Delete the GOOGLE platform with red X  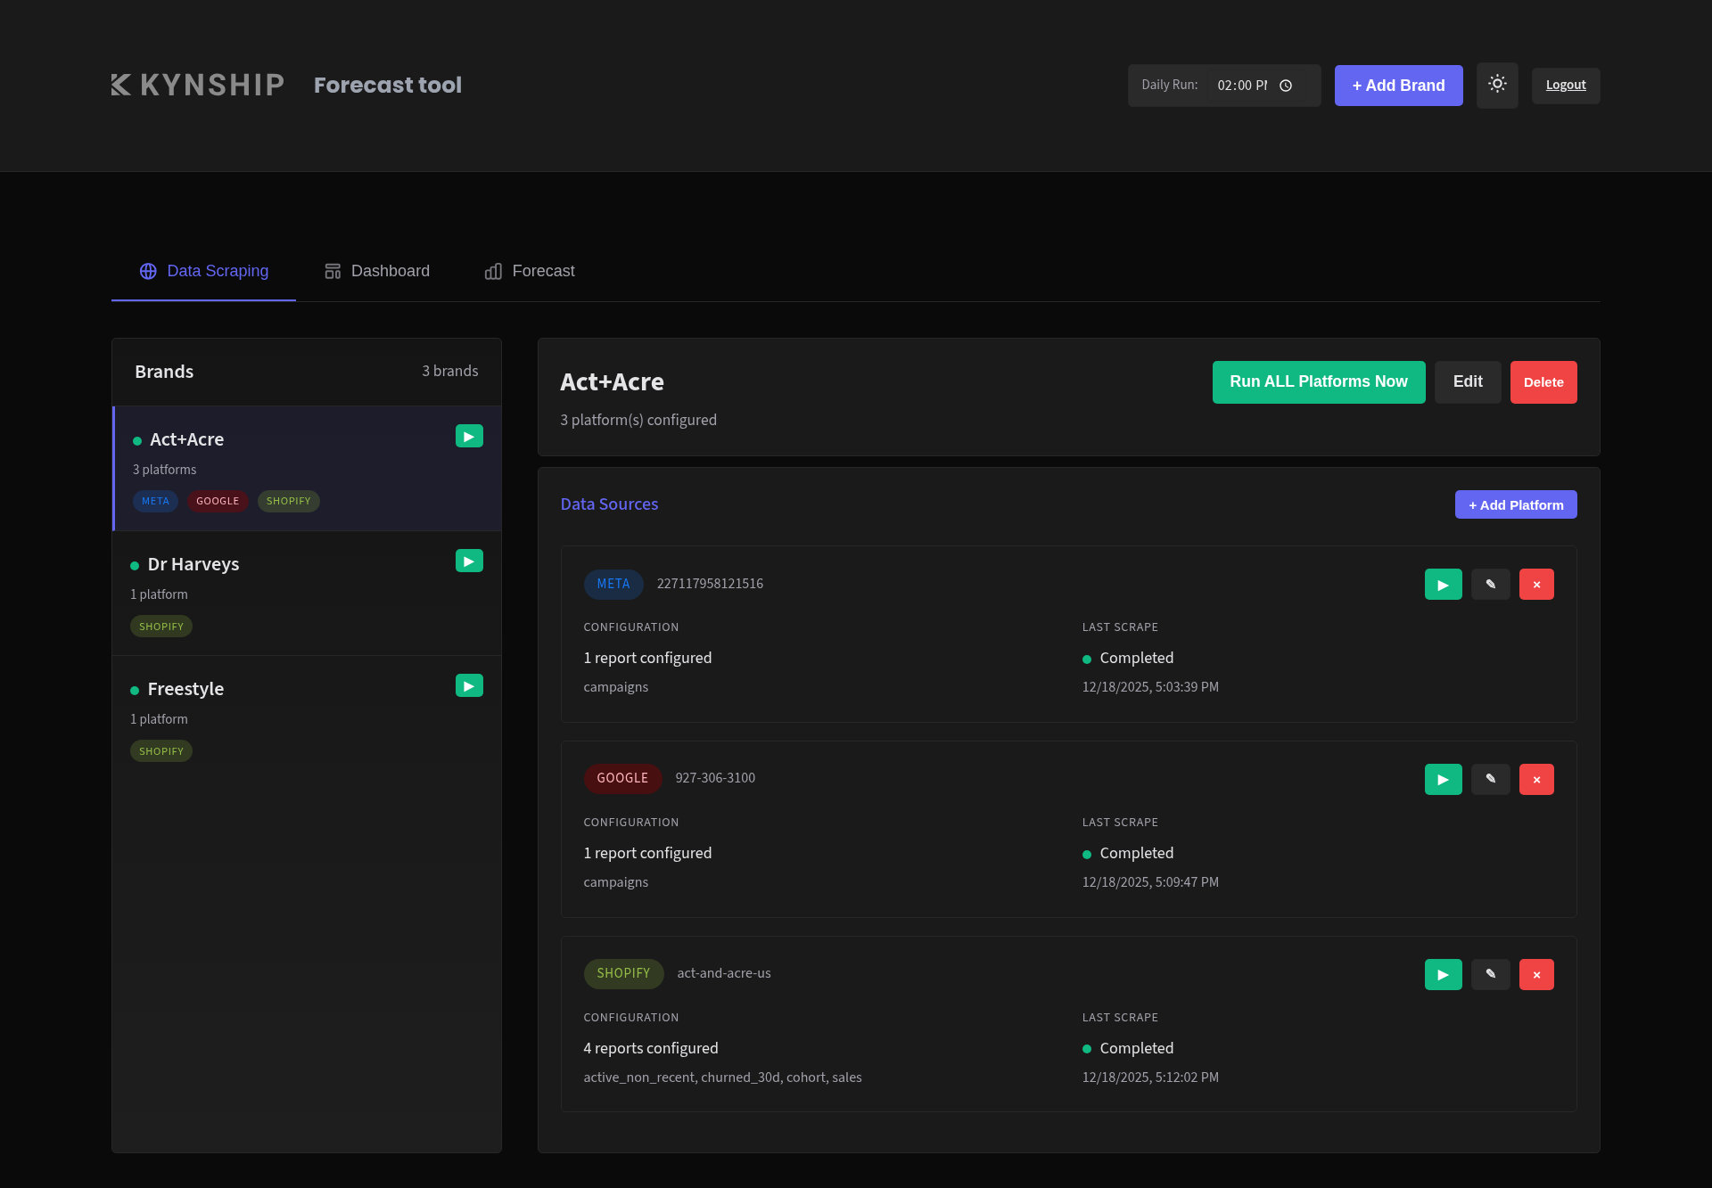click(1536, 778)
